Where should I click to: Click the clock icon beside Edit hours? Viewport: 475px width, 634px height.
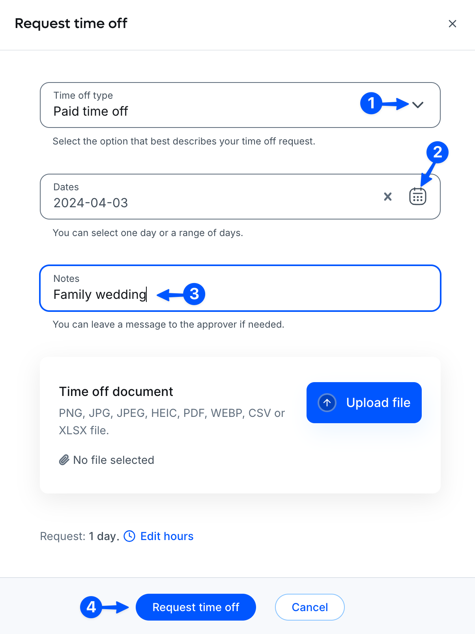coord(129,536)
